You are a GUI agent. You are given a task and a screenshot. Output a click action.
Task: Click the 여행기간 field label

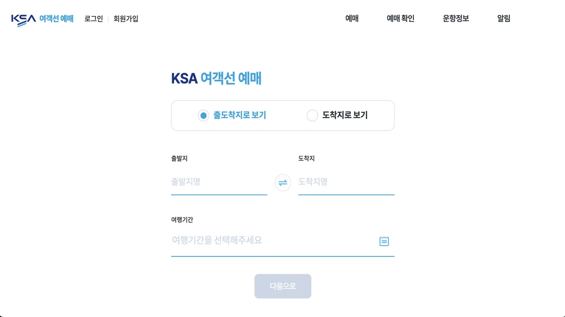182,220
